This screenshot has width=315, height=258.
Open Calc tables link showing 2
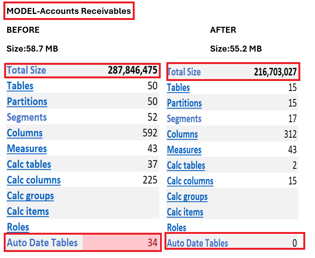(x=186, y=166)
